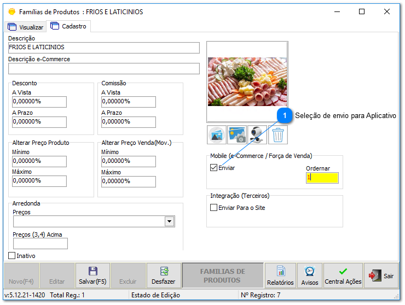Open Avisos alarm clock button

(x=309, y=275)
